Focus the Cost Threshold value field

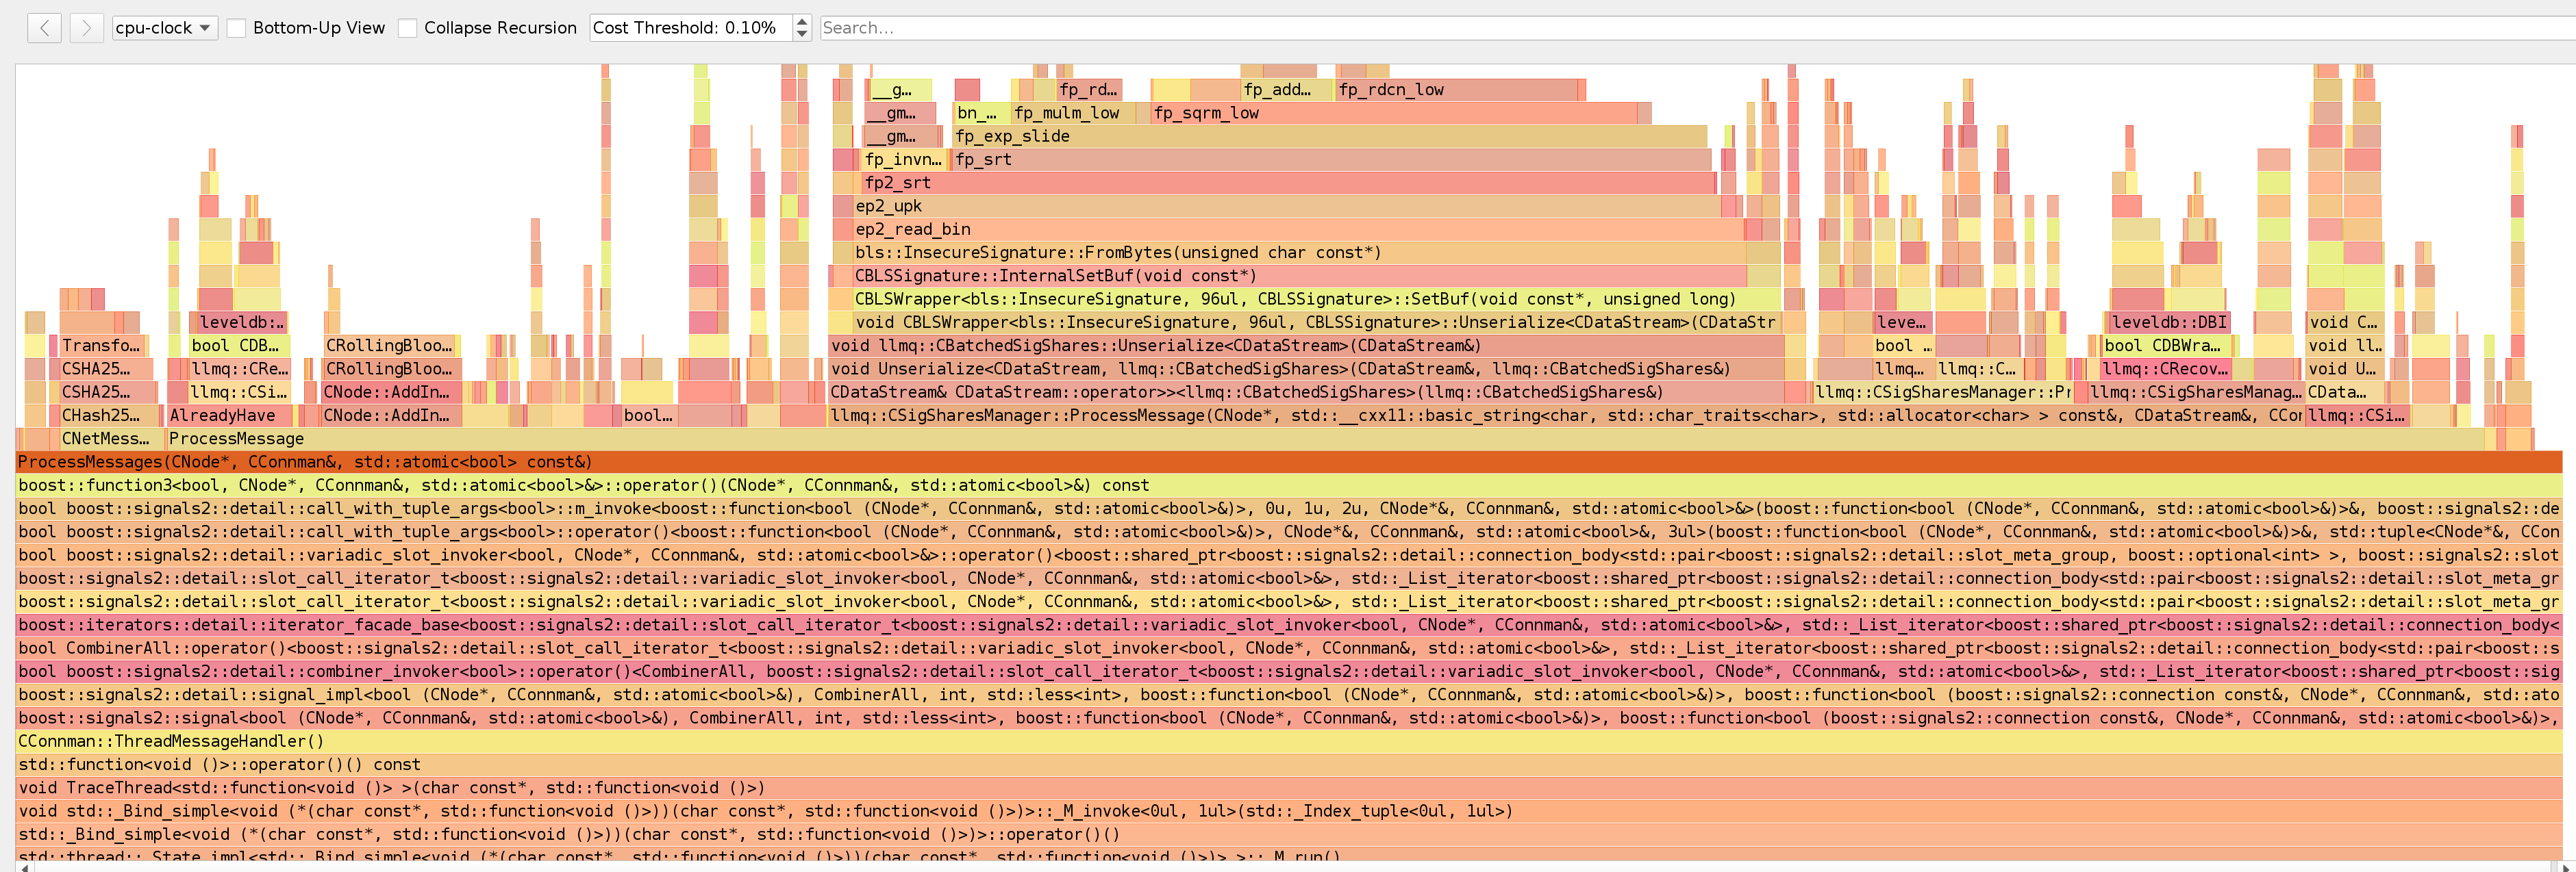(x=691, y=27)
